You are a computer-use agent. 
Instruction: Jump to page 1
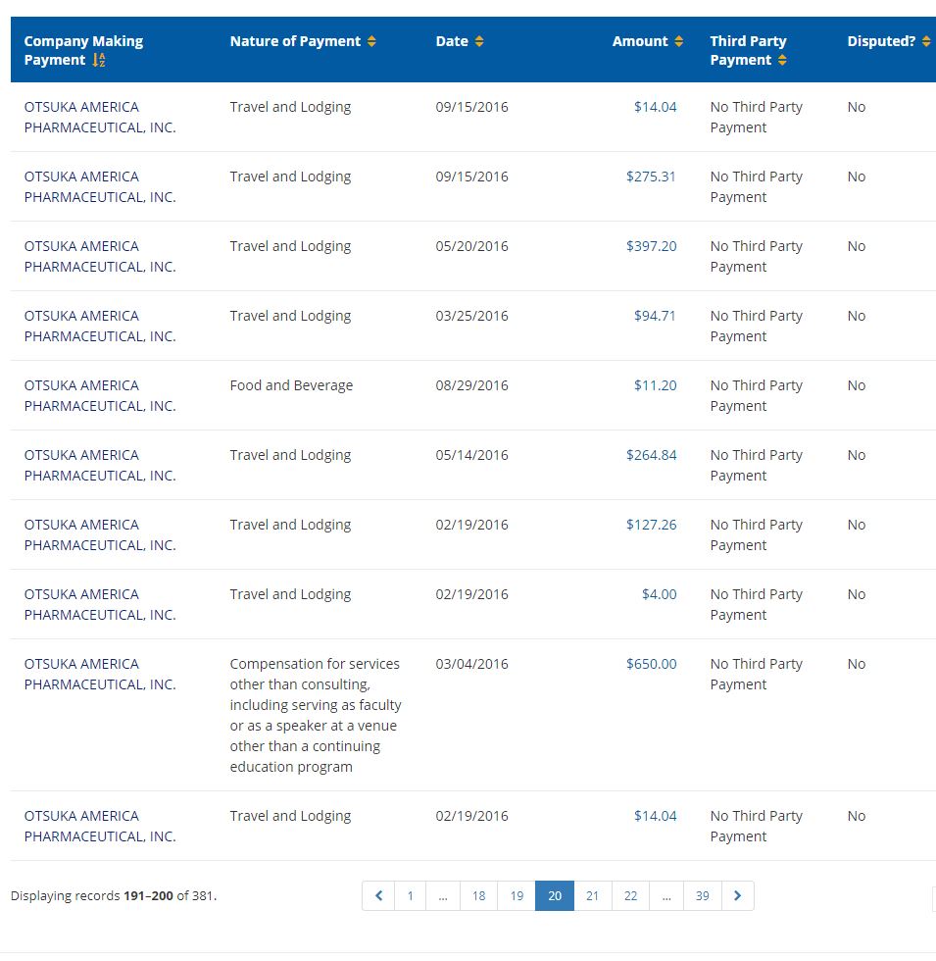(x=411, y=895)
